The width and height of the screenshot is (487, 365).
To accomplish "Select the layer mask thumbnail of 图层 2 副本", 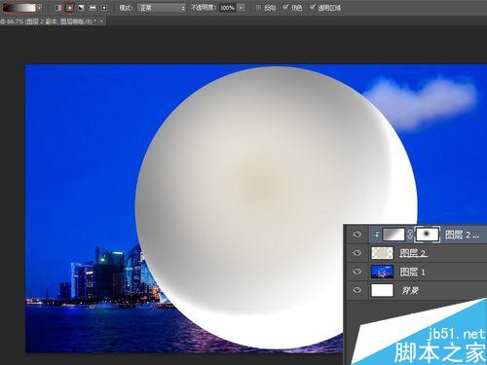I will 428,234.
